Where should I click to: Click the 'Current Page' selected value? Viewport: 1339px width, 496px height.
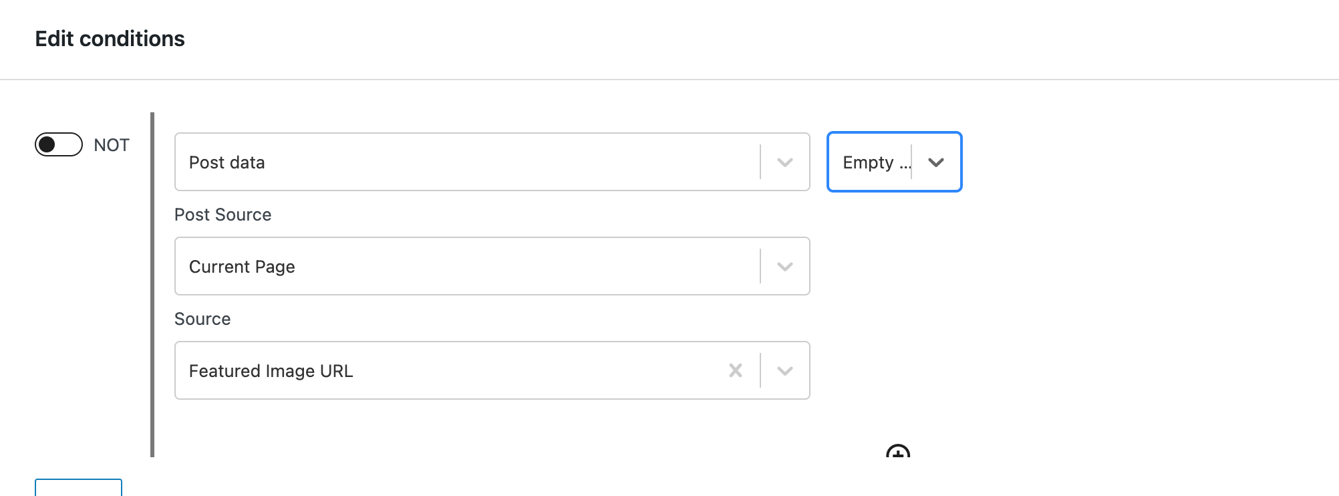[242, 267]
